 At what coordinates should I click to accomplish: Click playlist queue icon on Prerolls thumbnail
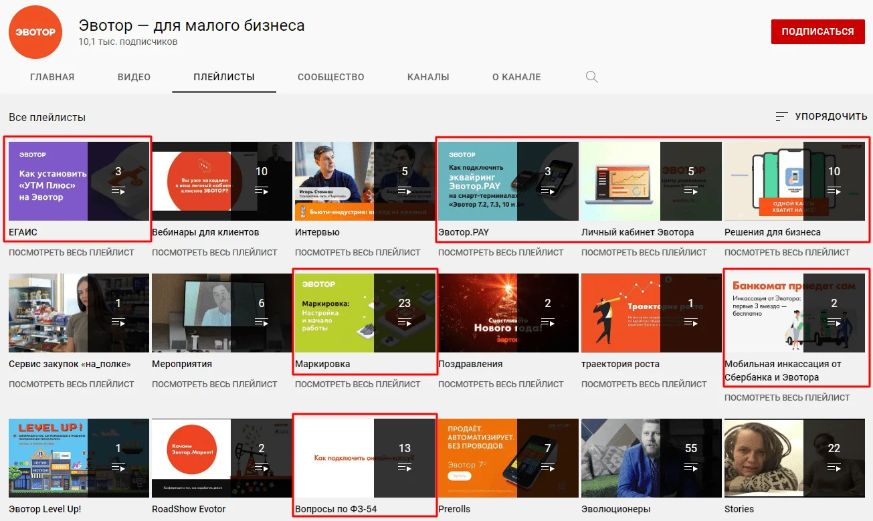pyautogui.click(x=548, y=467)
